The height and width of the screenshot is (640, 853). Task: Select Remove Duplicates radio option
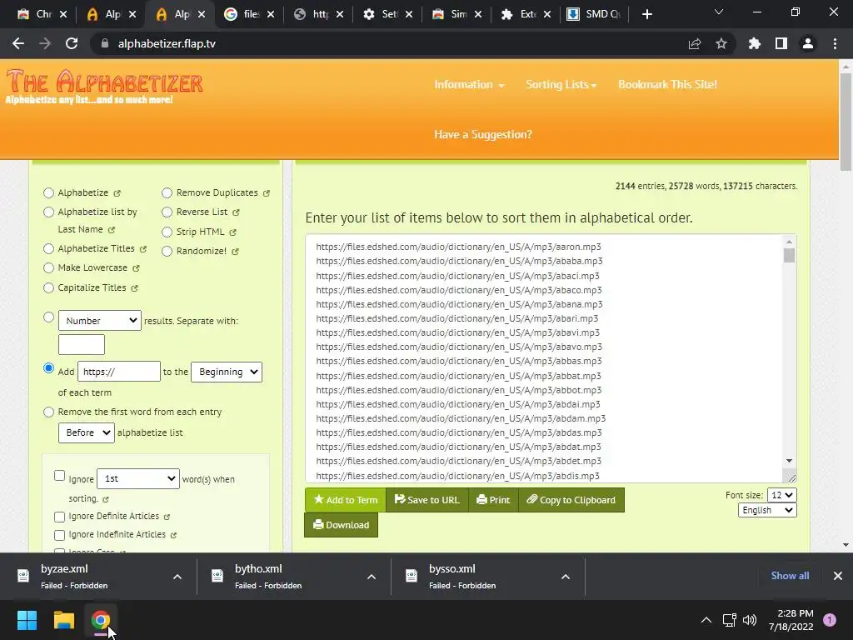point(167,192)
